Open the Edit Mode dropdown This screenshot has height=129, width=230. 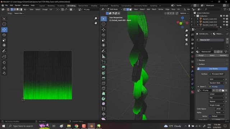click(x=114, y=9)
